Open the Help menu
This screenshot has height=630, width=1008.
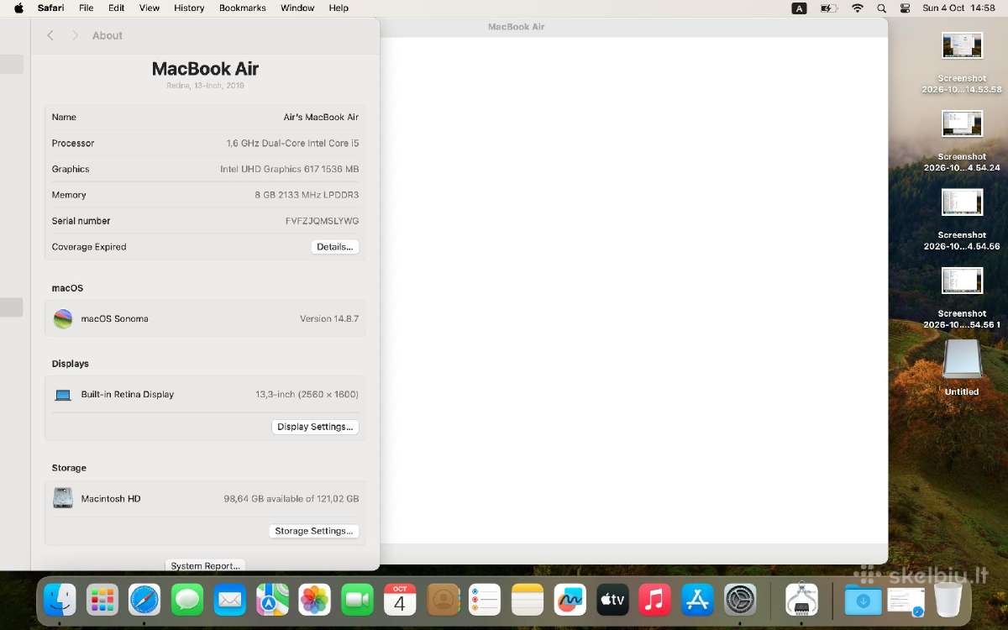[x=339, y=8]
